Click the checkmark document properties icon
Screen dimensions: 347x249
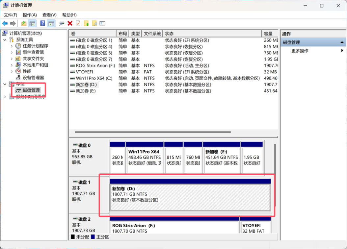(78, 23)
